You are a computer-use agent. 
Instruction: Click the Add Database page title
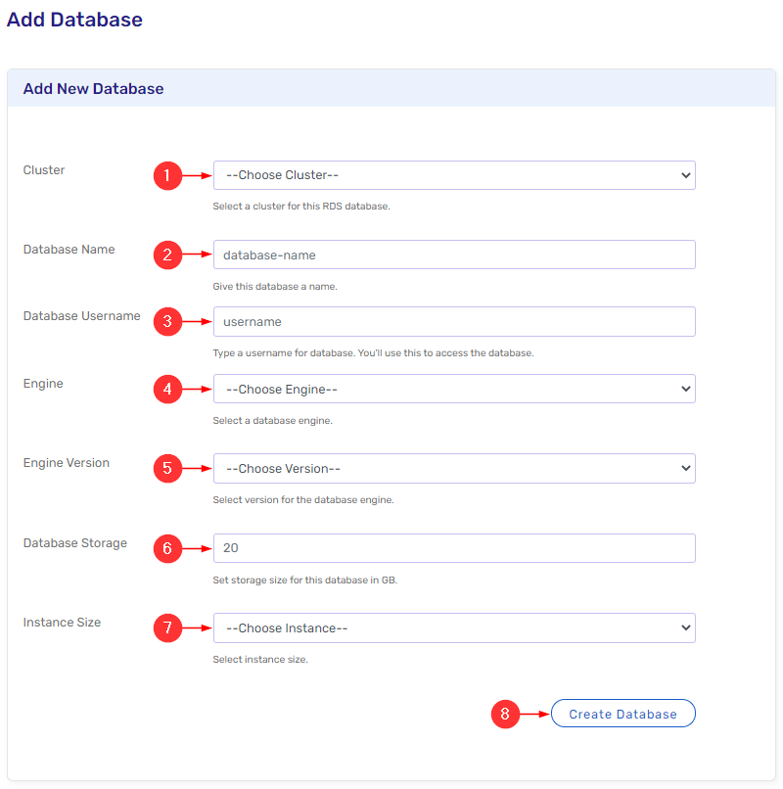(x=74, y=20)
